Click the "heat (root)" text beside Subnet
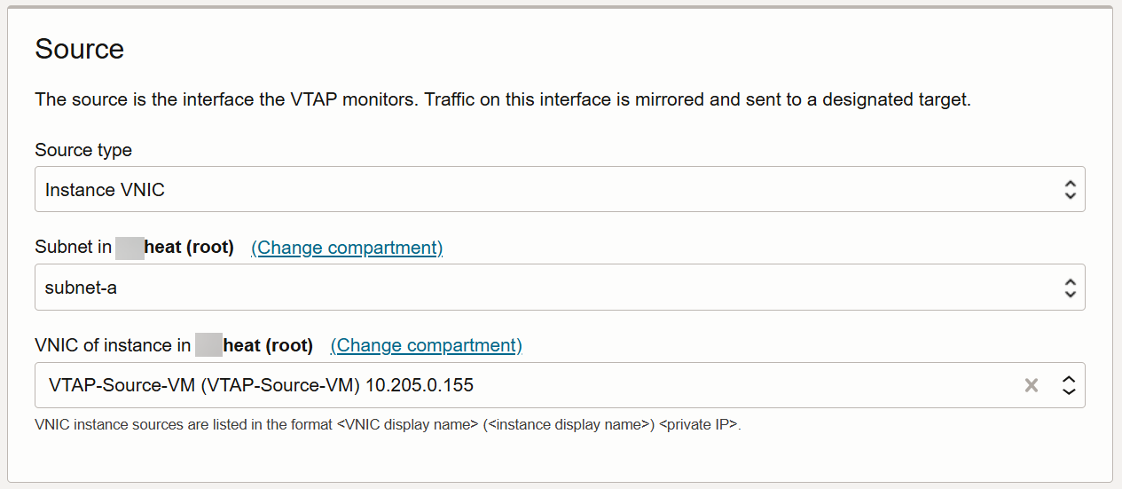 pos(189,248)
